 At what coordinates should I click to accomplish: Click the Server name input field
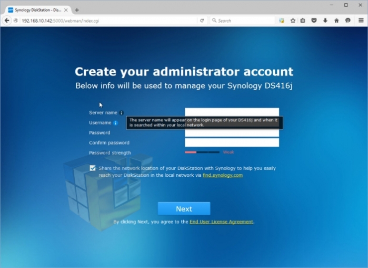click(x=232, y=112)
